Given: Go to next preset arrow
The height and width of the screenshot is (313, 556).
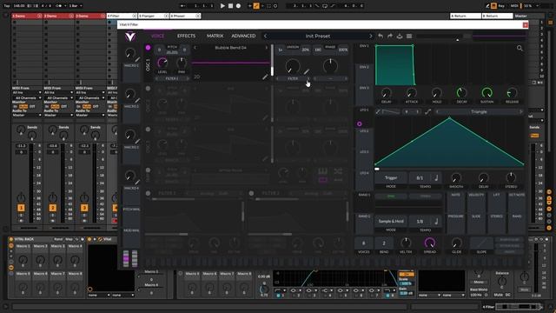Looking at the screenshot, I should pyautogui.click(x=371, y=36).
